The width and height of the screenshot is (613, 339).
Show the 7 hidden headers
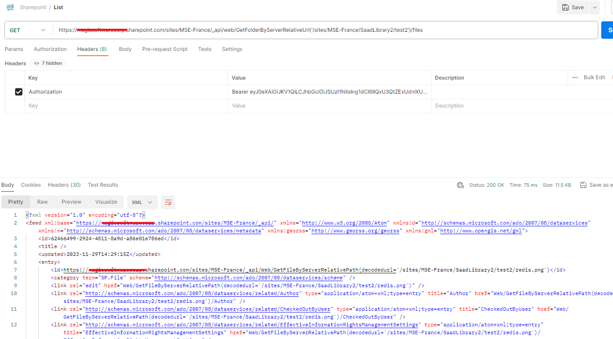tap(48, 63)
